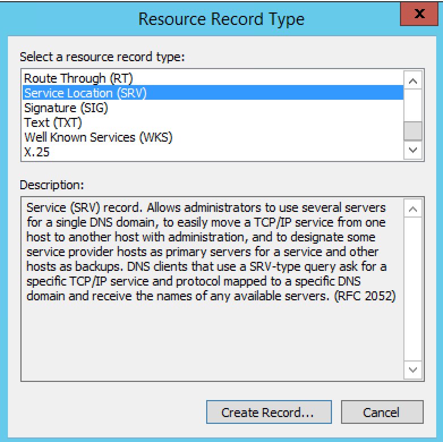The width and height of the screenshot is (443, 442).
Task: Close the Resource Record Type dialog
Action: point(419,14)
